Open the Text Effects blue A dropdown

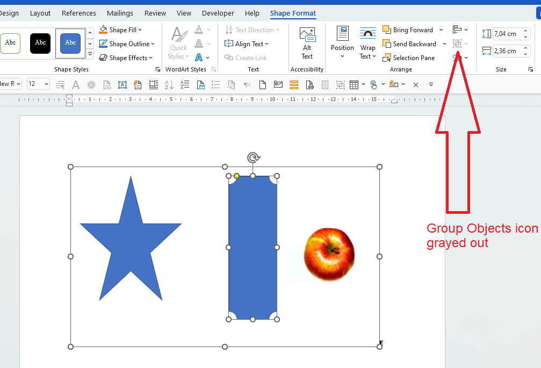click(202, 57)
